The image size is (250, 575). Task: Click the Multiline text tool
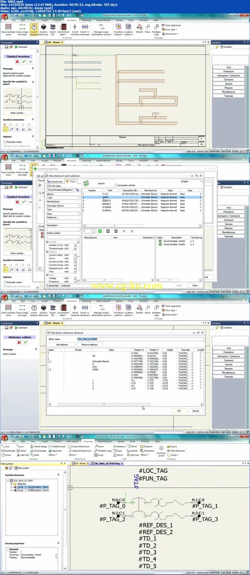click(57, 446)
